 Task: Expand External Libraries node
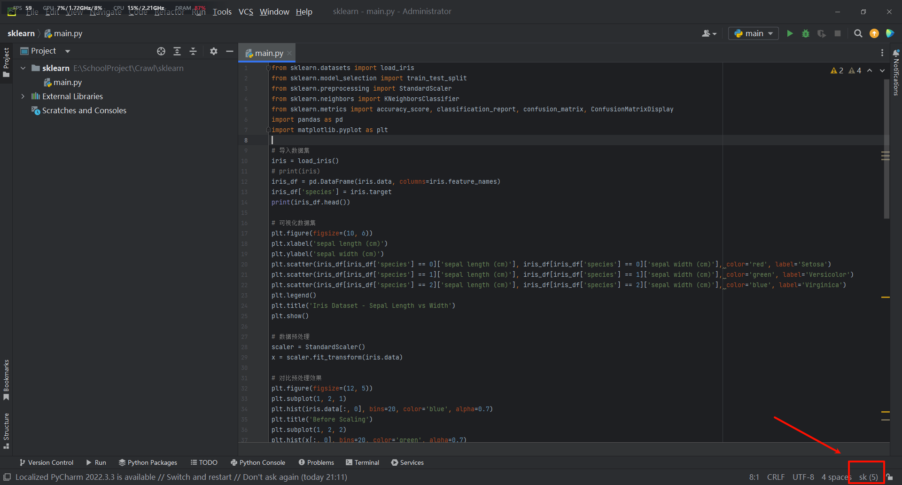pos(23,96)
